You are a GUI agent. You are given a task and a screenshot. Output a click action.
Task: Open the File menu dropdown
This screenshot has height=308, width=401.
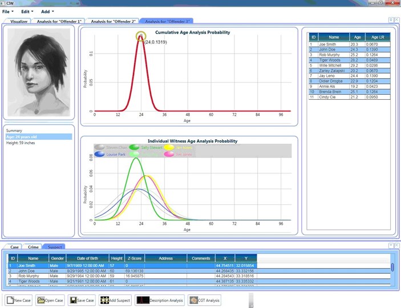(x=7, y=11)
